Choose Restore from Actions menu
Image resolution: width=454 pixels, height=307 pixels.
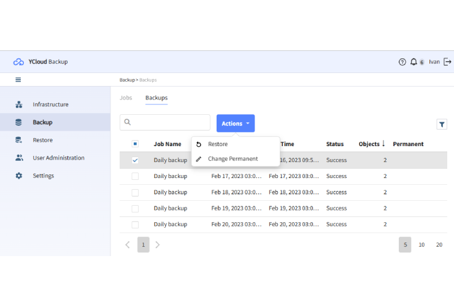coord(218,144)
